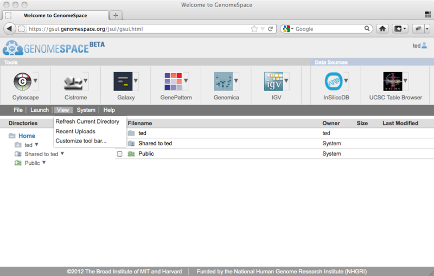Viewport: 434px width, 276px height.
Task: Open the IGV tool icon
Action: (x=273, y=81)
